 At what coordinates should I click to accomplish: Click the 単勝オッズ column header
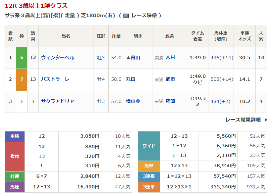(245, 36)
